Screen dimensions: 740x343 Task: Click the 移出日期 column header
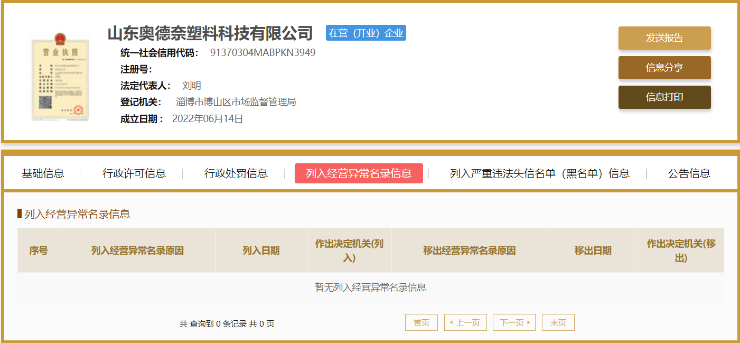pos(593,251)
